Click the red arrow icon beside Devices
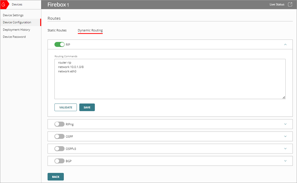The width and height of the screenshot is (297, 183). (x=9, y=4)
